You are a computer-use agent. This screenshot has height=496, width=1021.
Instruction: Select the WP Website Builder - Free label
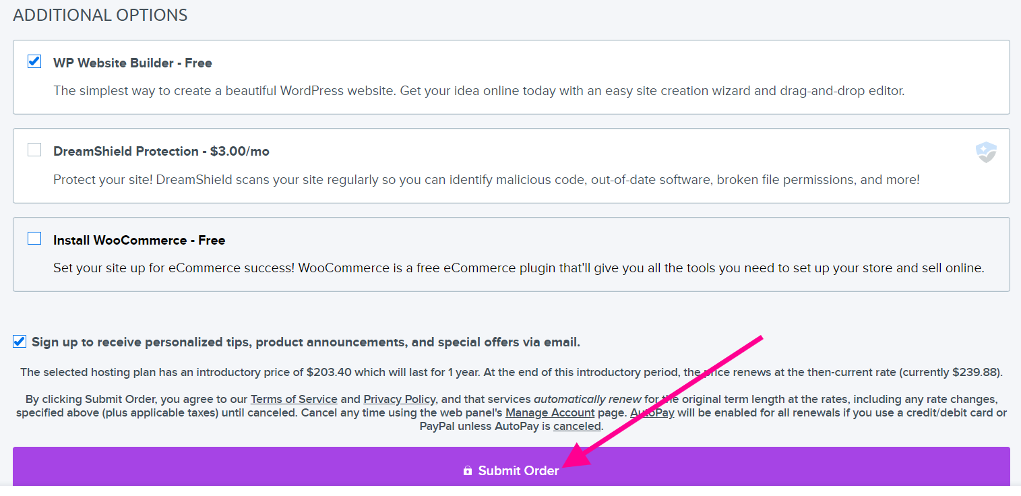click(133, 63)
